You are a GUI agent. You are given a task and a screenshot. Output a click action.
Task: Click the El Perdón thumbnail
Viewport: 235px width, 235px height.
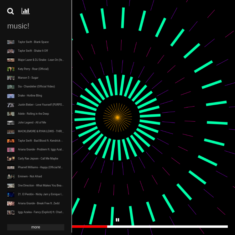[11, 195]
